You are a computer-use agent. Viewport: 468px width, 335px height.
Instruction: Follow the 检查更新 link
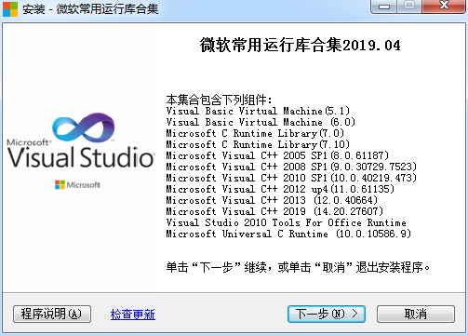tap(133, 315)
